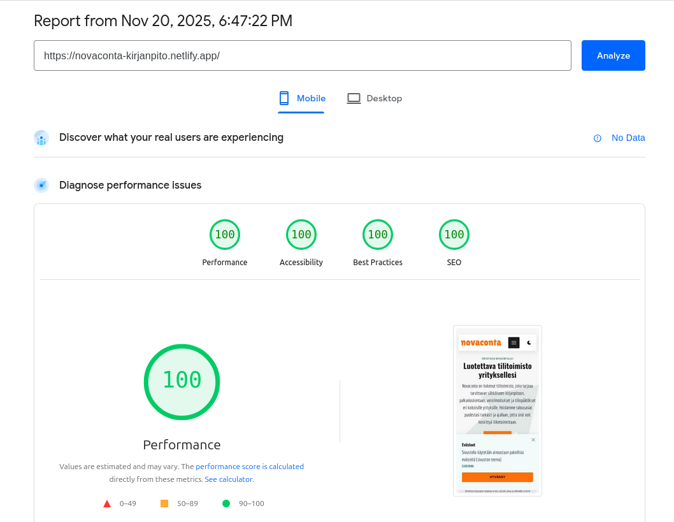
Task: Click the No Data link
Action: coord(628,138)
